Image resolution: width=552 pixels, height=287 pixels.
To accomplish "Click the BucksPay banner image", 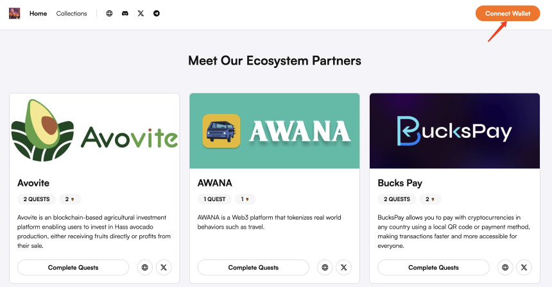I will pos(454,131).
